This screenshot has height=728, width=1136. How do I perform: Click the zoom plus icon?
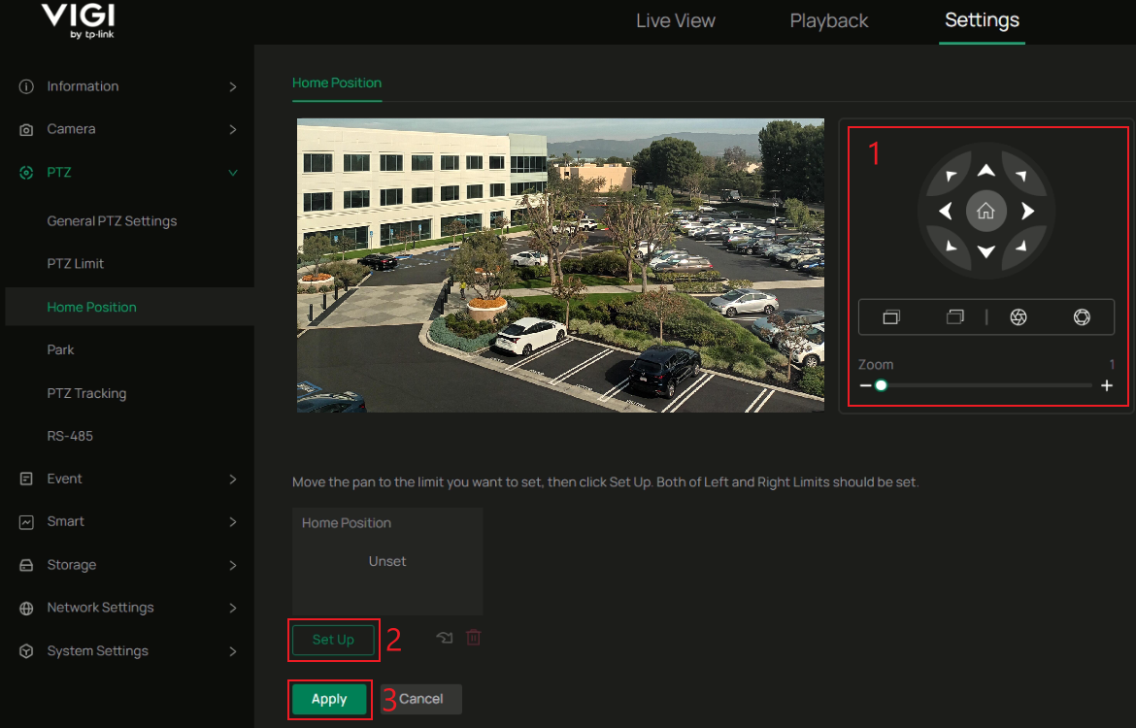click(1106, 385)
